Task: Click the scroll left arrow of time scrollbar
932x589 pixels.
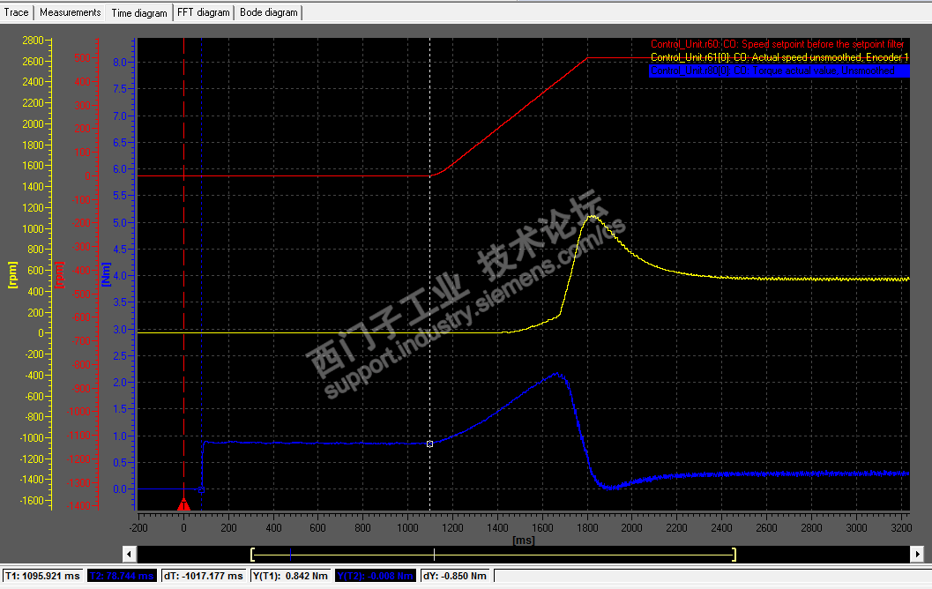Action: pyautogui.click(x=129, y=554)
